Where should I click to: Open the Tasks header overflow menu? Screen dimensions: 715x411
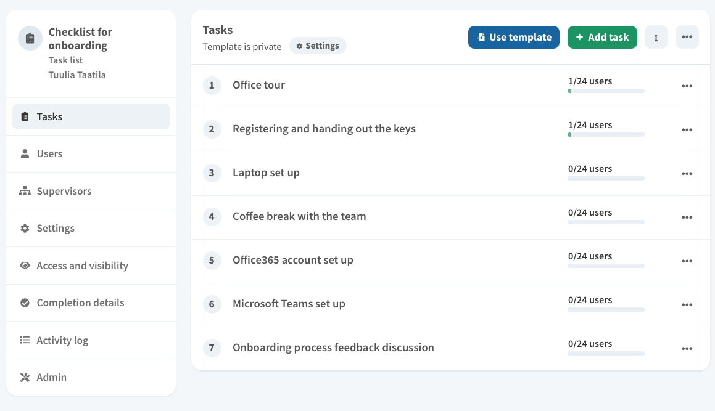click(x=687, y=37)
